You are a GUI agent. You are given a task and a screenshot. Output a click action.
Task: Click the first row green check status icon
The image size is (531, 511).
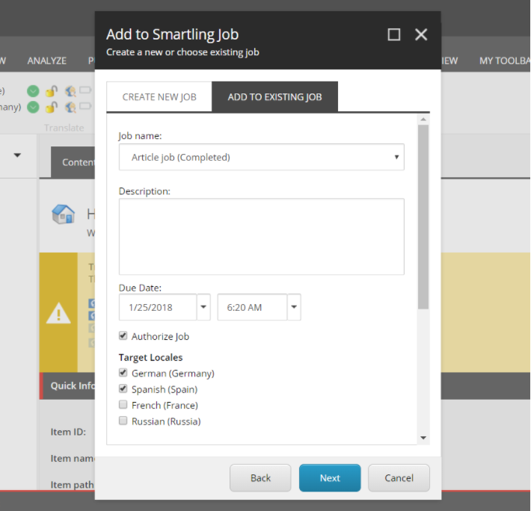pos(33,91)
